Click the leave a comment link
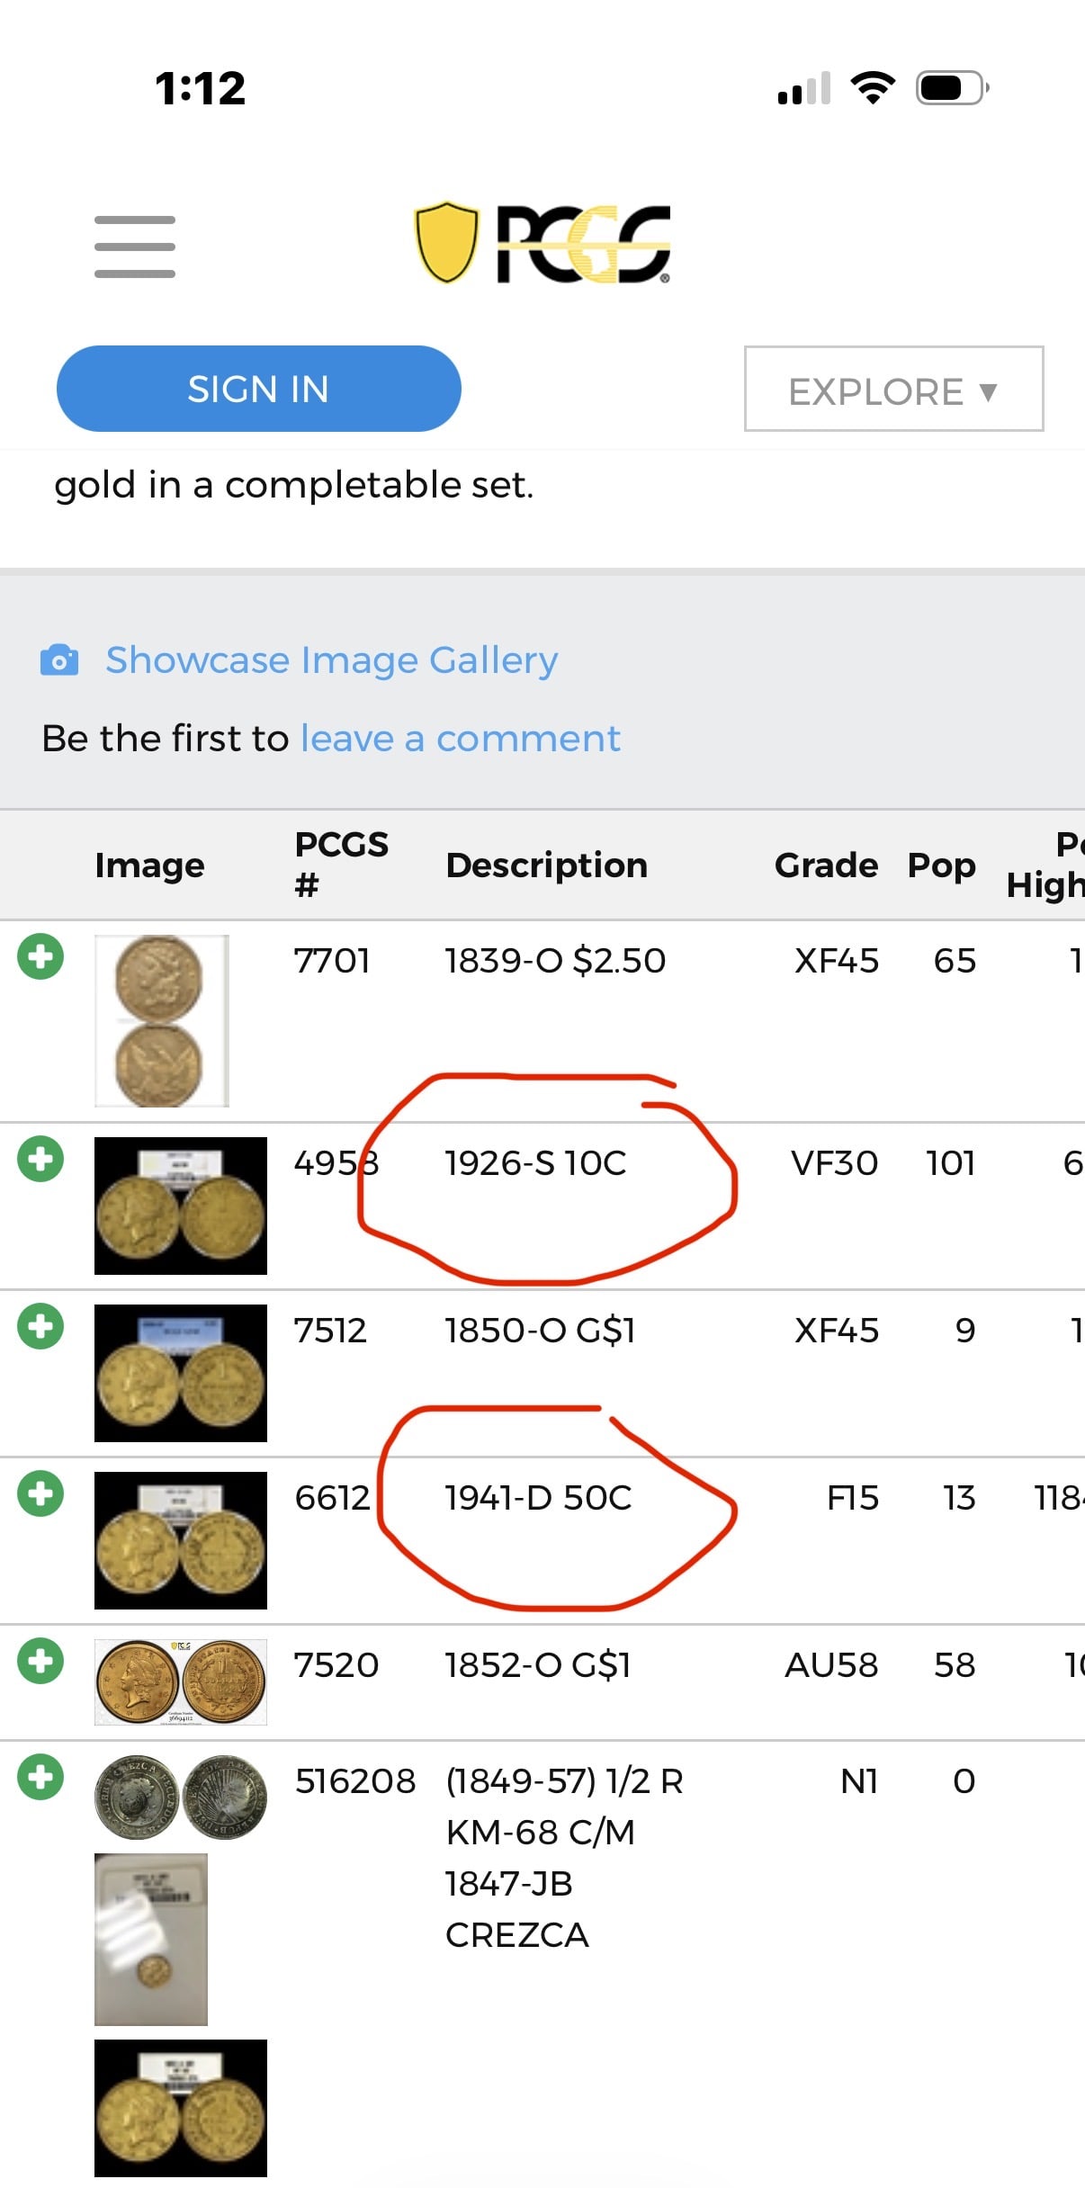This screenshot has height=2188, width=1085. tap(460, 739)
